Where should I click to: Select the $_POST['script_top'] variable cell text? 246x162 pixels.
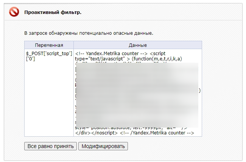coord(49,54)
